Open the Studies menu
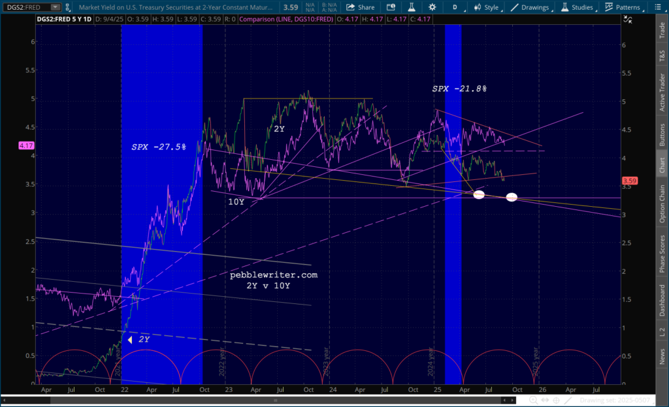This screenshot has width=669, height=407. [578, 7]
